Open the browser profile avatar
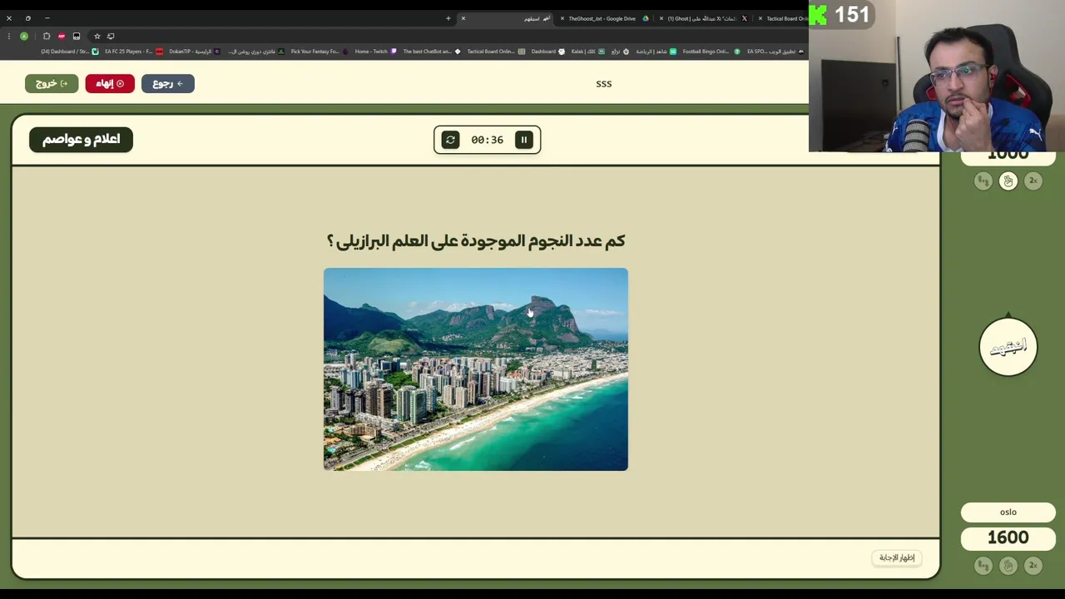This screenshot has height=599, width=1065. tap(24, 36)
